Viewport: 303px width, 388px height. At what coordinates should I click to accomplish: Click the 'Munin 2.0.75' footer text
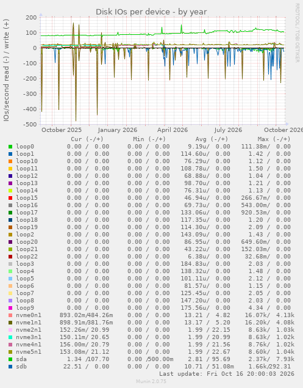[151, 381]
